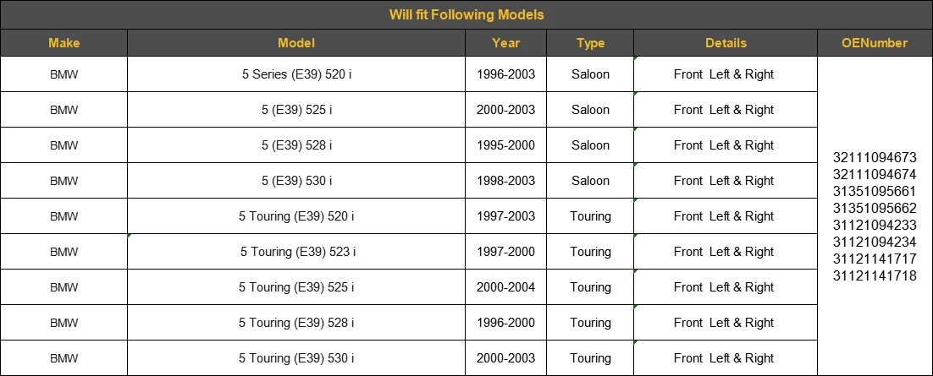
Task: Select the Details column header
Action: [x=726, y=43]
